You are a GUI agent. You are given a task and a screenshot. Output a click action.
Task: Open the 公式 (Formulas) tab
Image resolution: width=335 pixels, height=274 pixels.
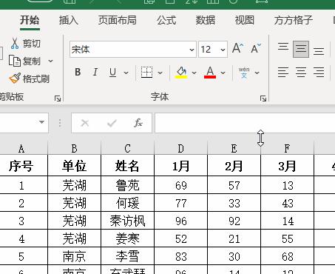(166, 20)
